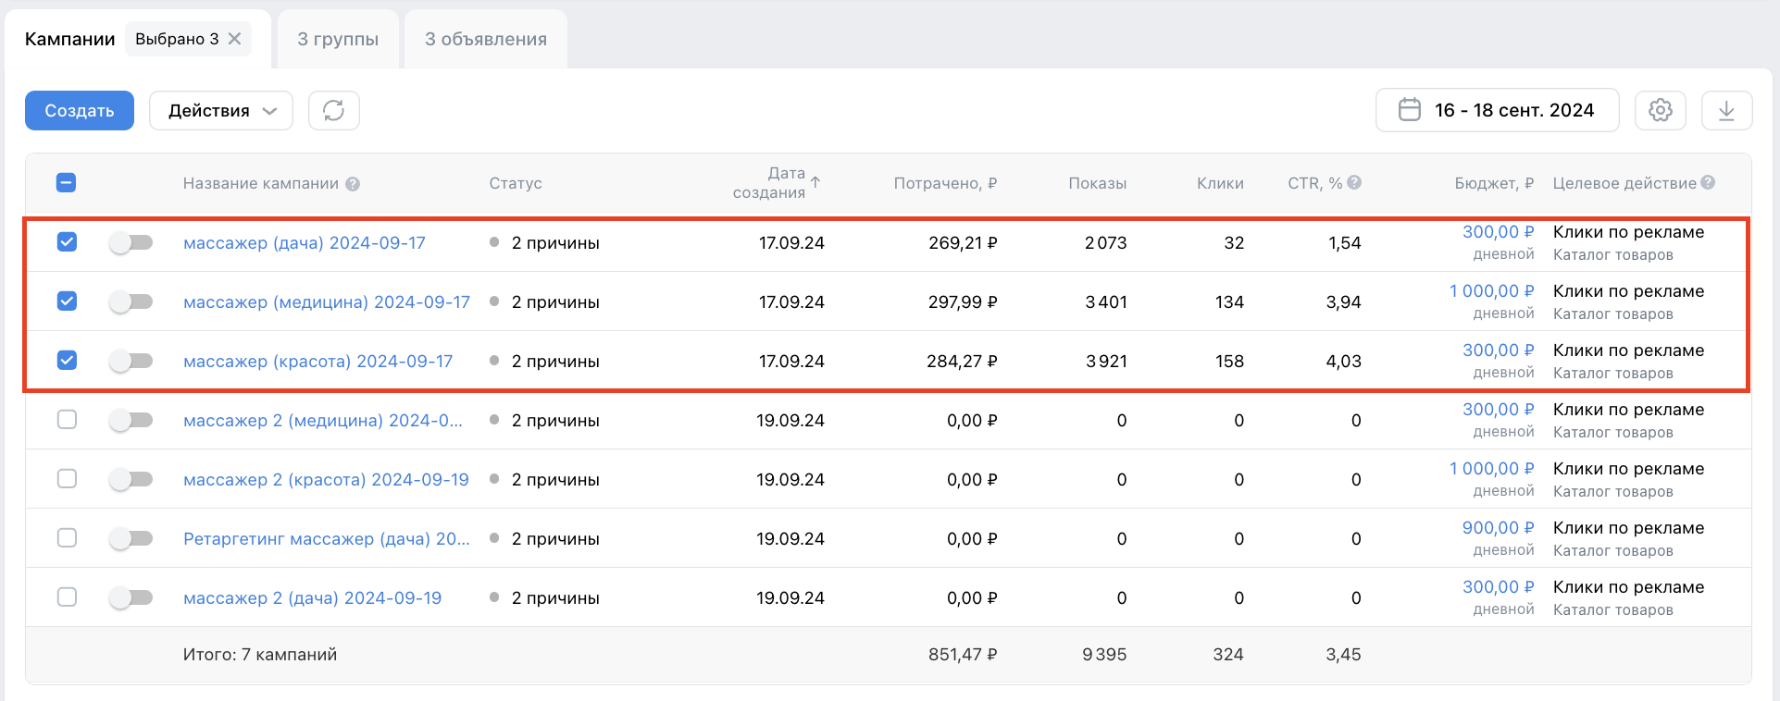Viewport: 1780px width, 701px height.
Task: Open campaign массажер (красота) 2024-09-17
Action: click(x=318, y=362)
